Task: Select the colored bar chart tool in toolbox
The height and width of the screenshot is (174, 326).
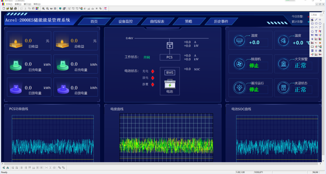Action: (320, 39)
